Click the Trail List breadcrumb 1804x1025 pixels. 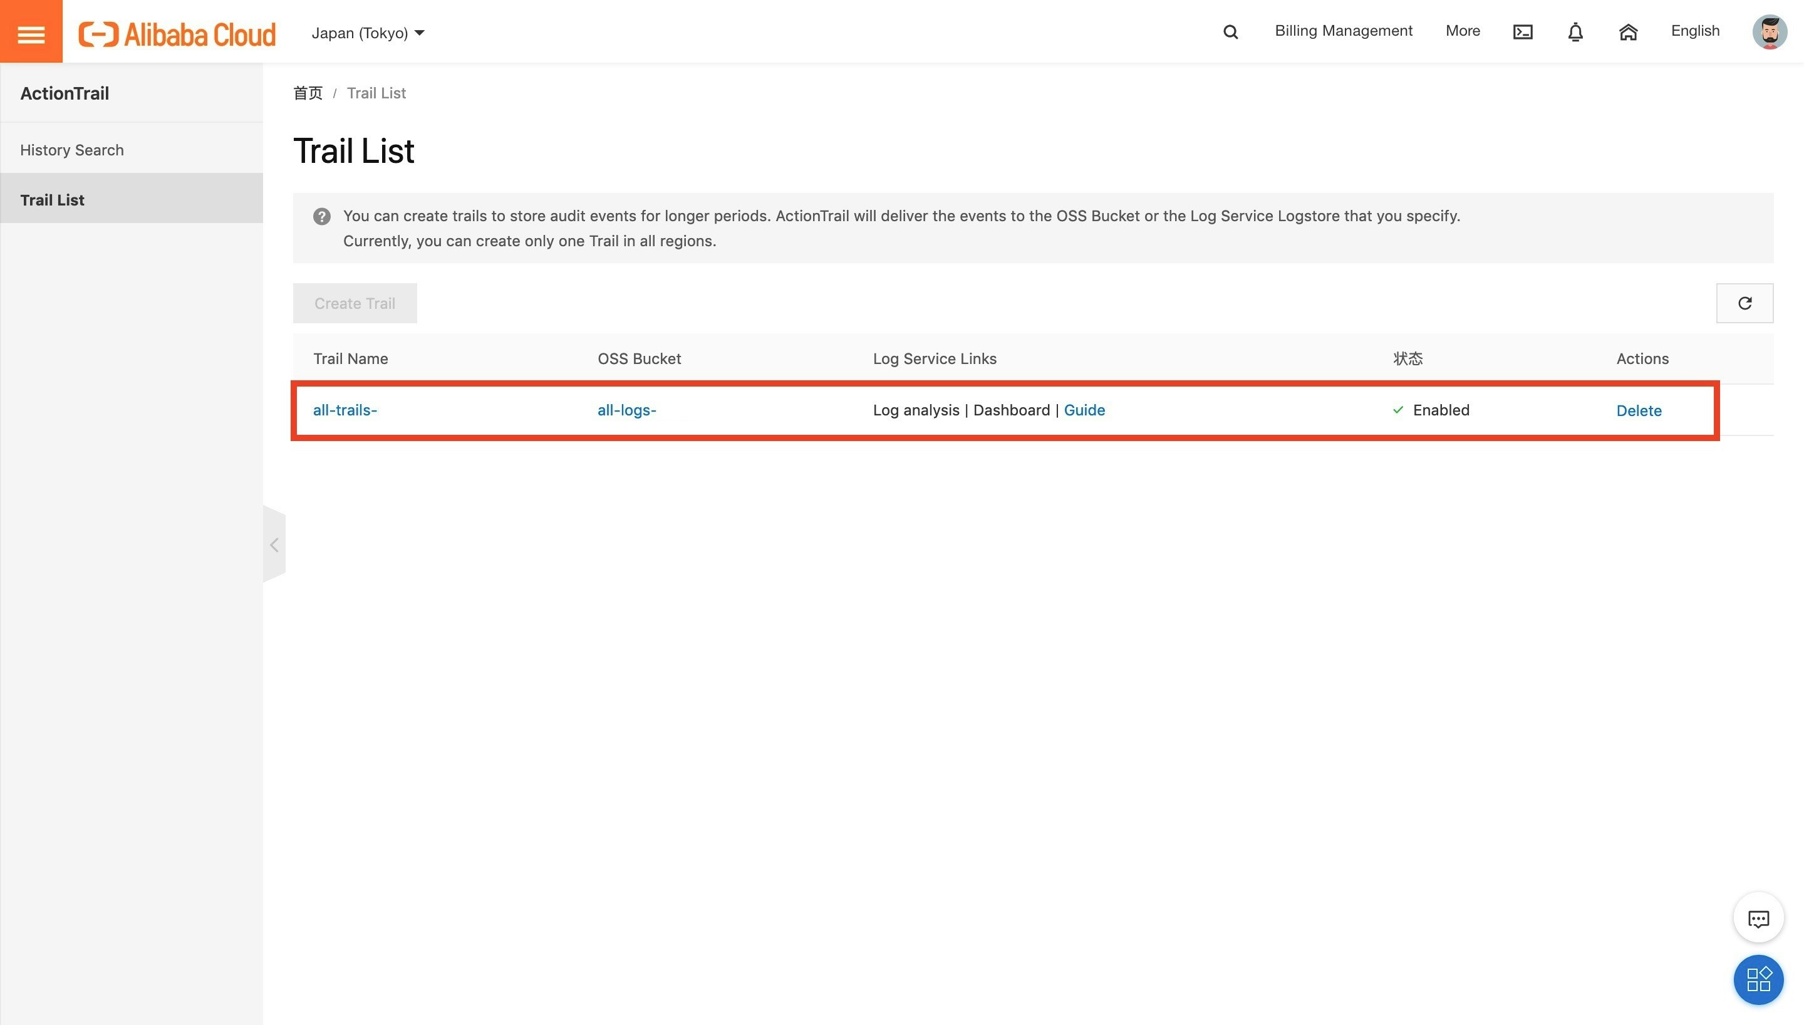(376, 93)
